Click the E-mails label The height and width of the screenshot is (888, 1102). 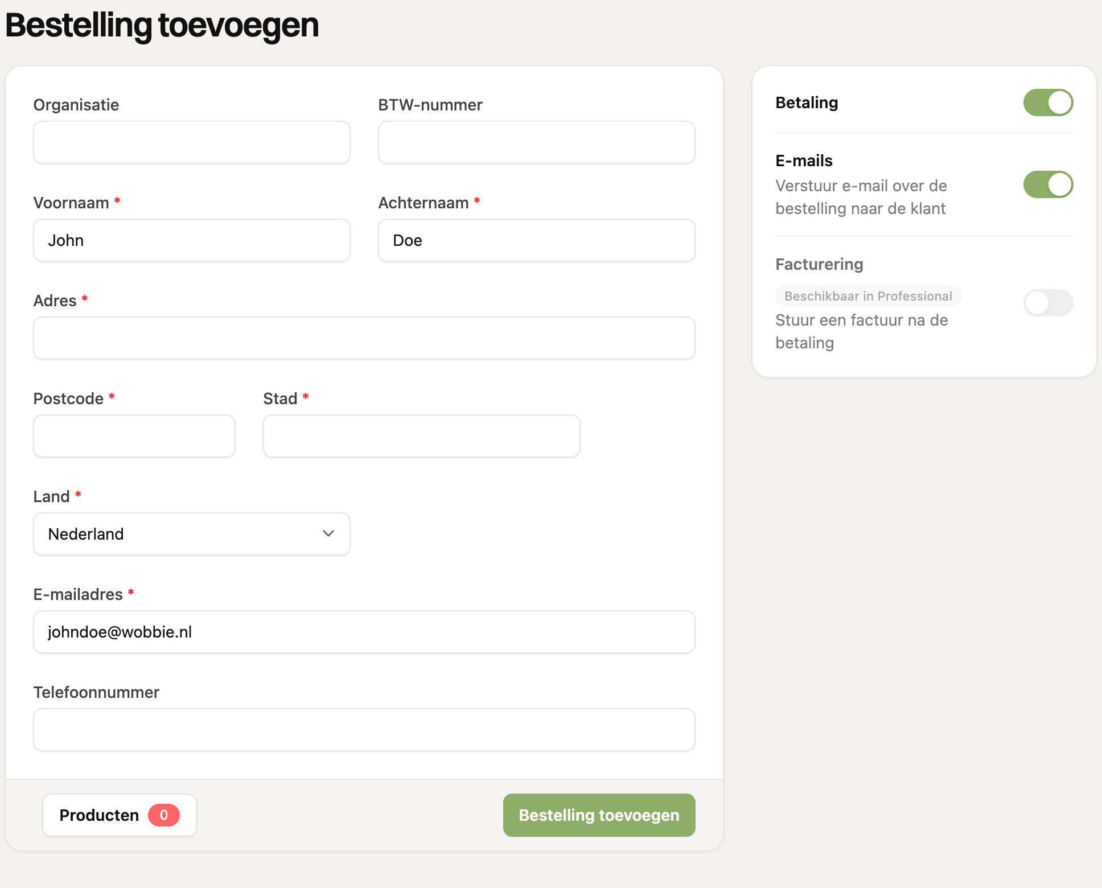coord(804,161)
